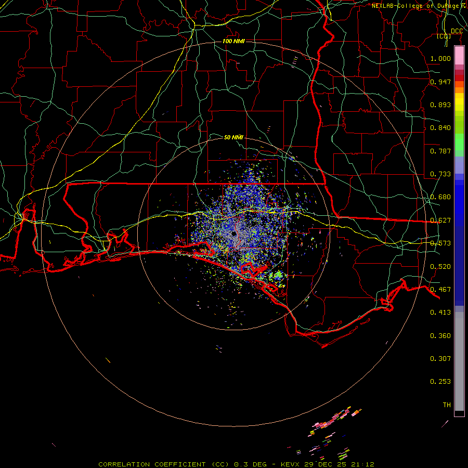Click the 0.413 scale value

(440, 313)
